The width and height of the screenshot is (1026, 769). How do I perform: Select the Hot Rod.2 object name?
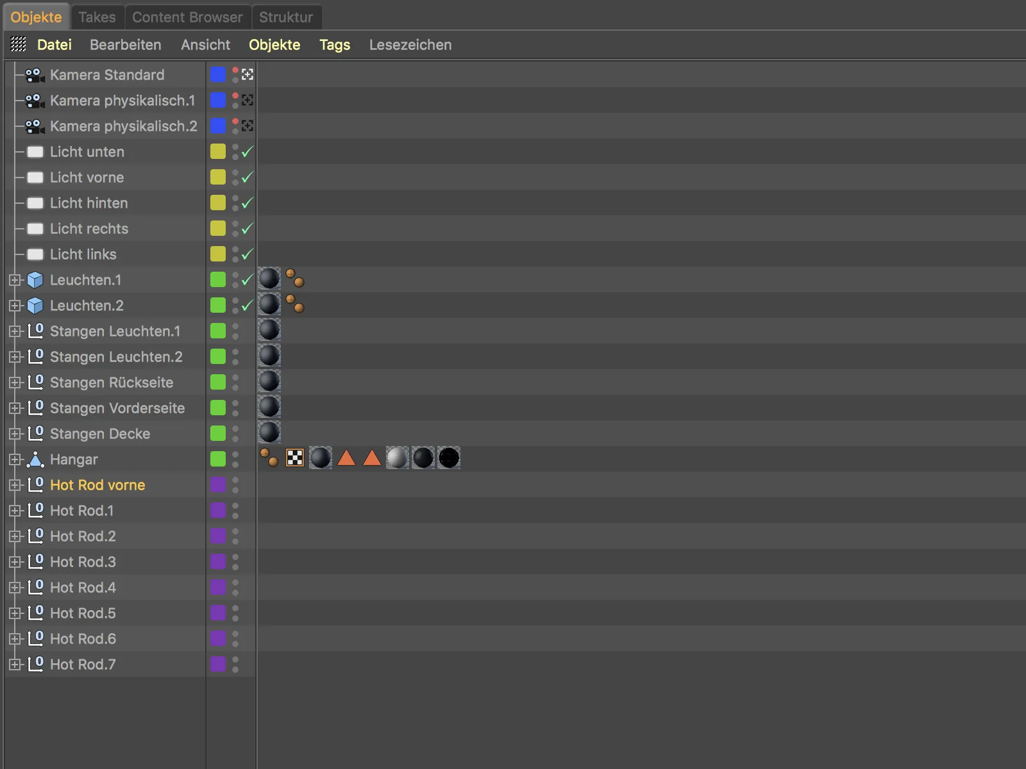tap(83, 536)
